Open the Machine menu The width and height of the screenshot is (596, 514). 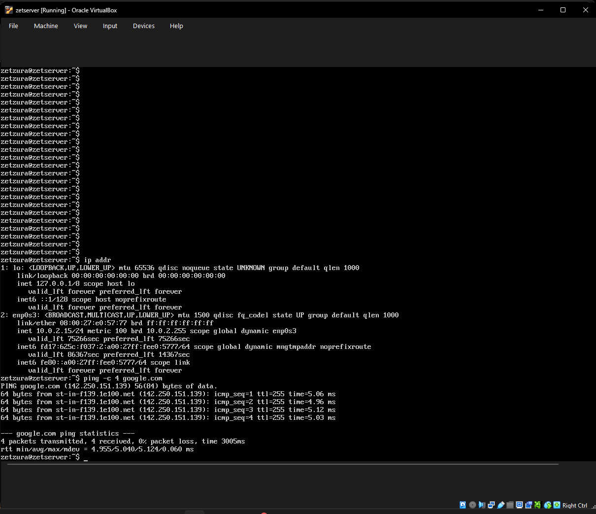(46, 26)
